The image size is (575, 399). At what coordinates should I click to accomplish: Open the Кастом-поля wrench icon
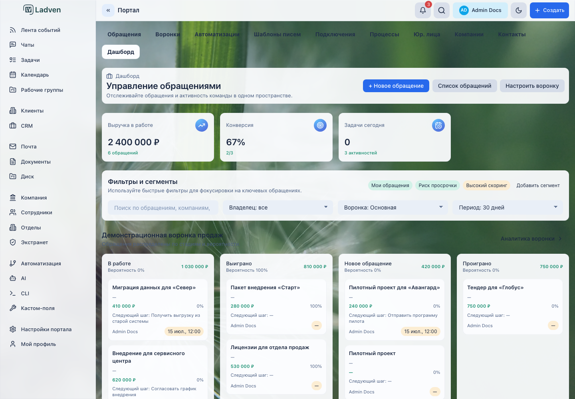13,308
